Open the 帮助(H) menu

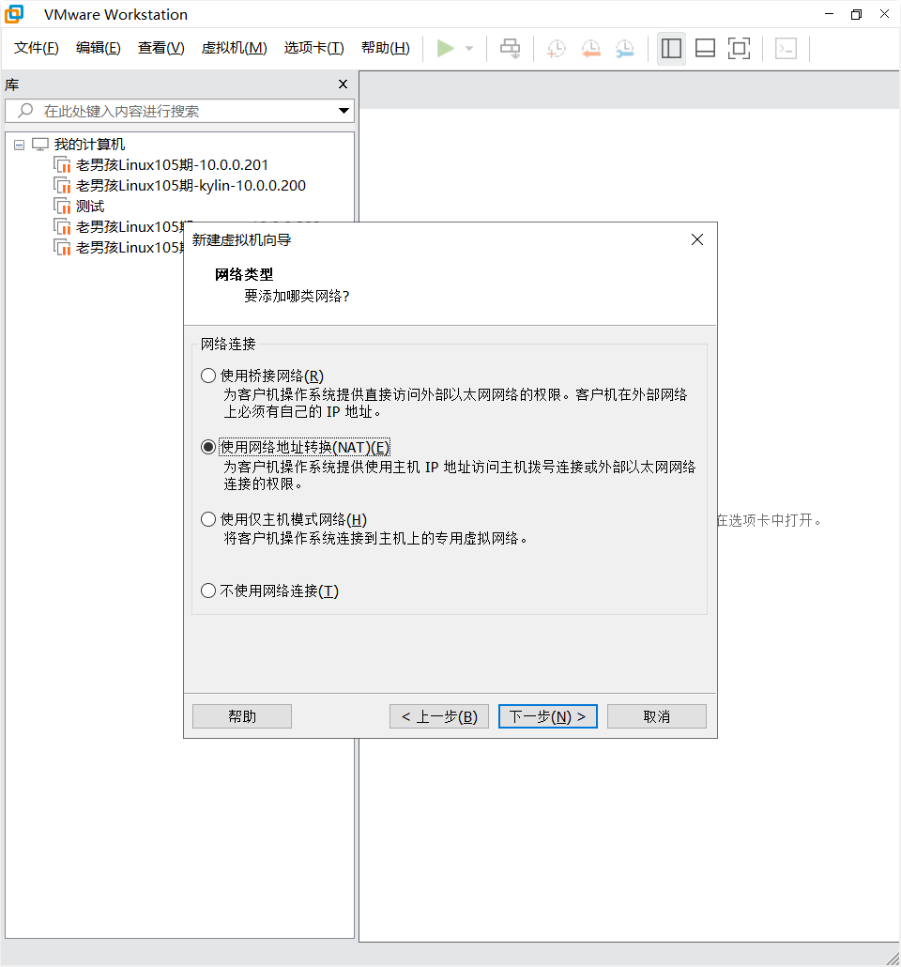coord(386,48)
